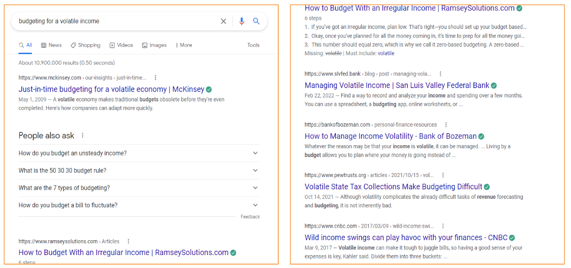Viewport: 571px width, 268px height.
Task: Open options for the cnbc.com result
Action: pyautogui.click(x=443, y=226)
